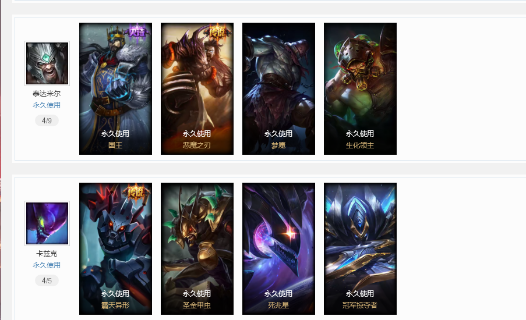The height and width of the screenshot is (320, 526).
Task: Click the 传说 badge on 恶魔之刃 skin
Action: 218,32
